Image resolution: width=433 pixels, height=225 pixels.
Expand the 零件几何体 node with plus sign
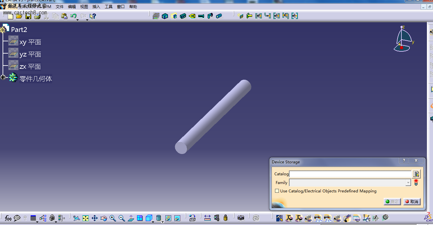[3, 77]
